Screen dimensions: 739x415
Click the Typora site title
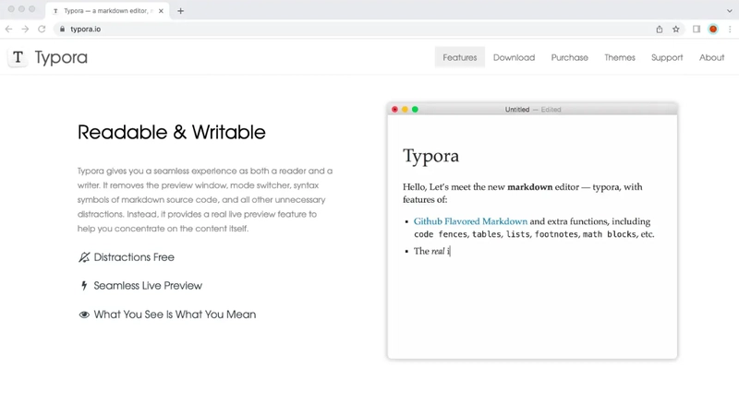click(x=61, y=57)
